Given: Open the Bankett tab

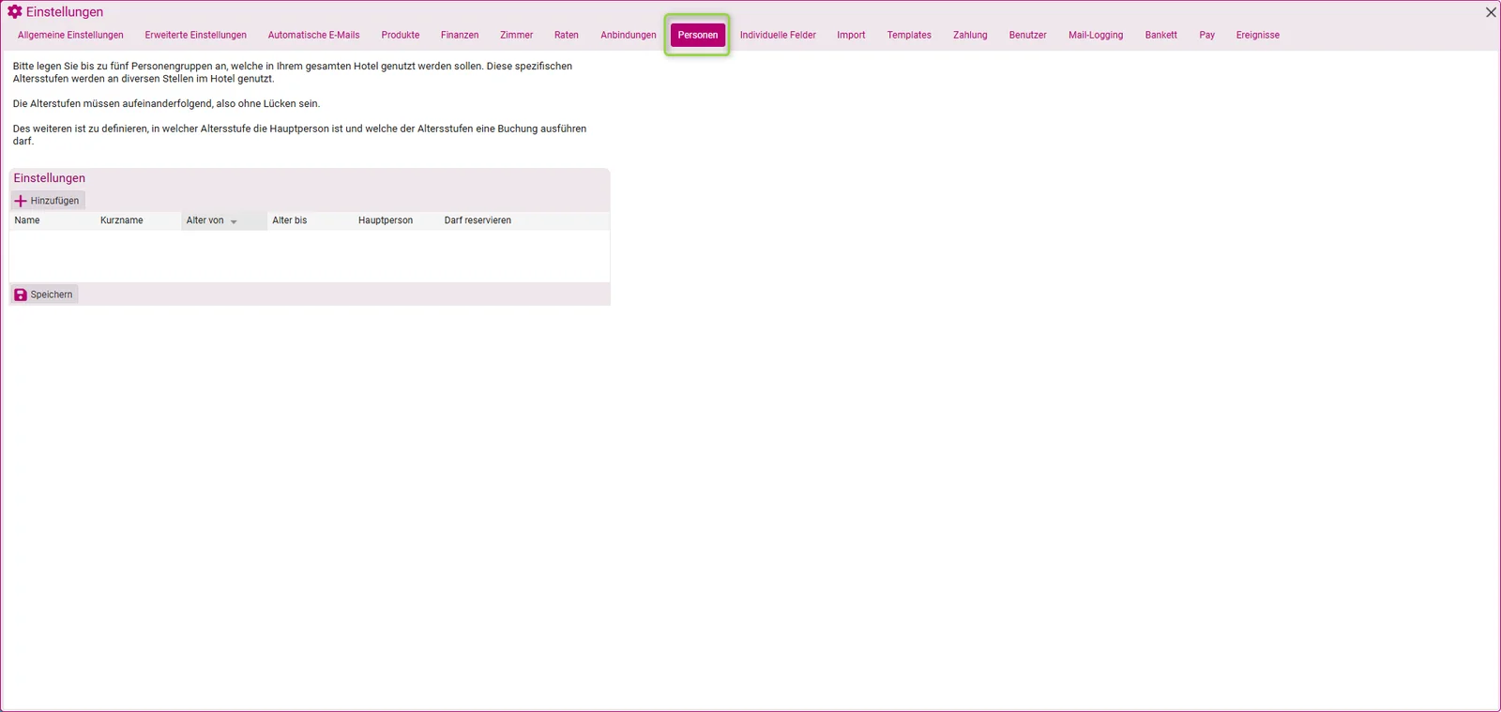Looking at the screenshot, I should (x=1160, y=35).
